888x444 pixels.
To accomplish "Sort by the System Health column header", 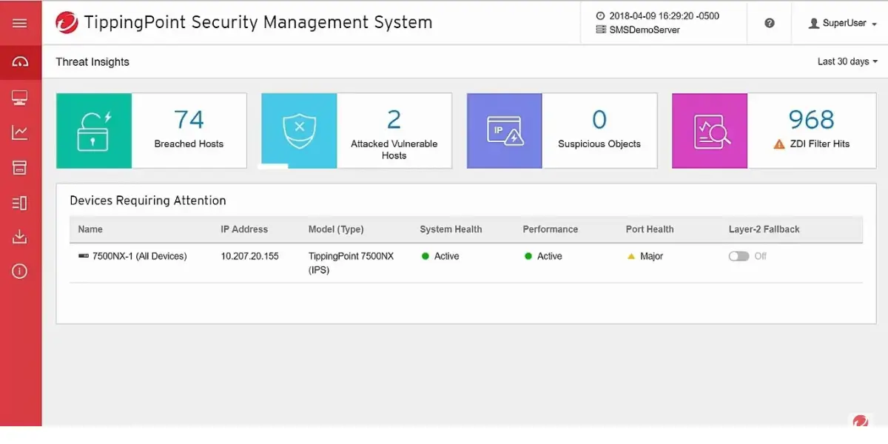I will point(451,229).
